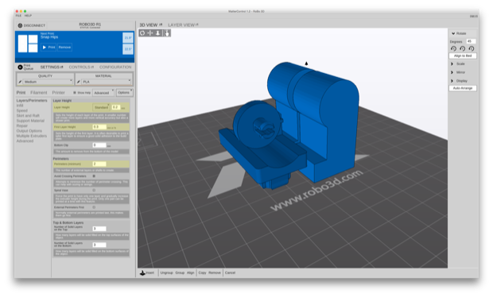Edit Quality preset with pencil icon

[20, 82]
